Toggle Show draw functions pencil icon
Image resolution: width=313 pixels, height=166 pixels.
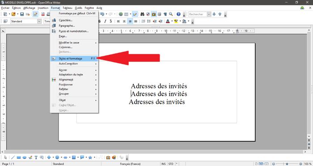pyautogui.click(x=135, y=14)
